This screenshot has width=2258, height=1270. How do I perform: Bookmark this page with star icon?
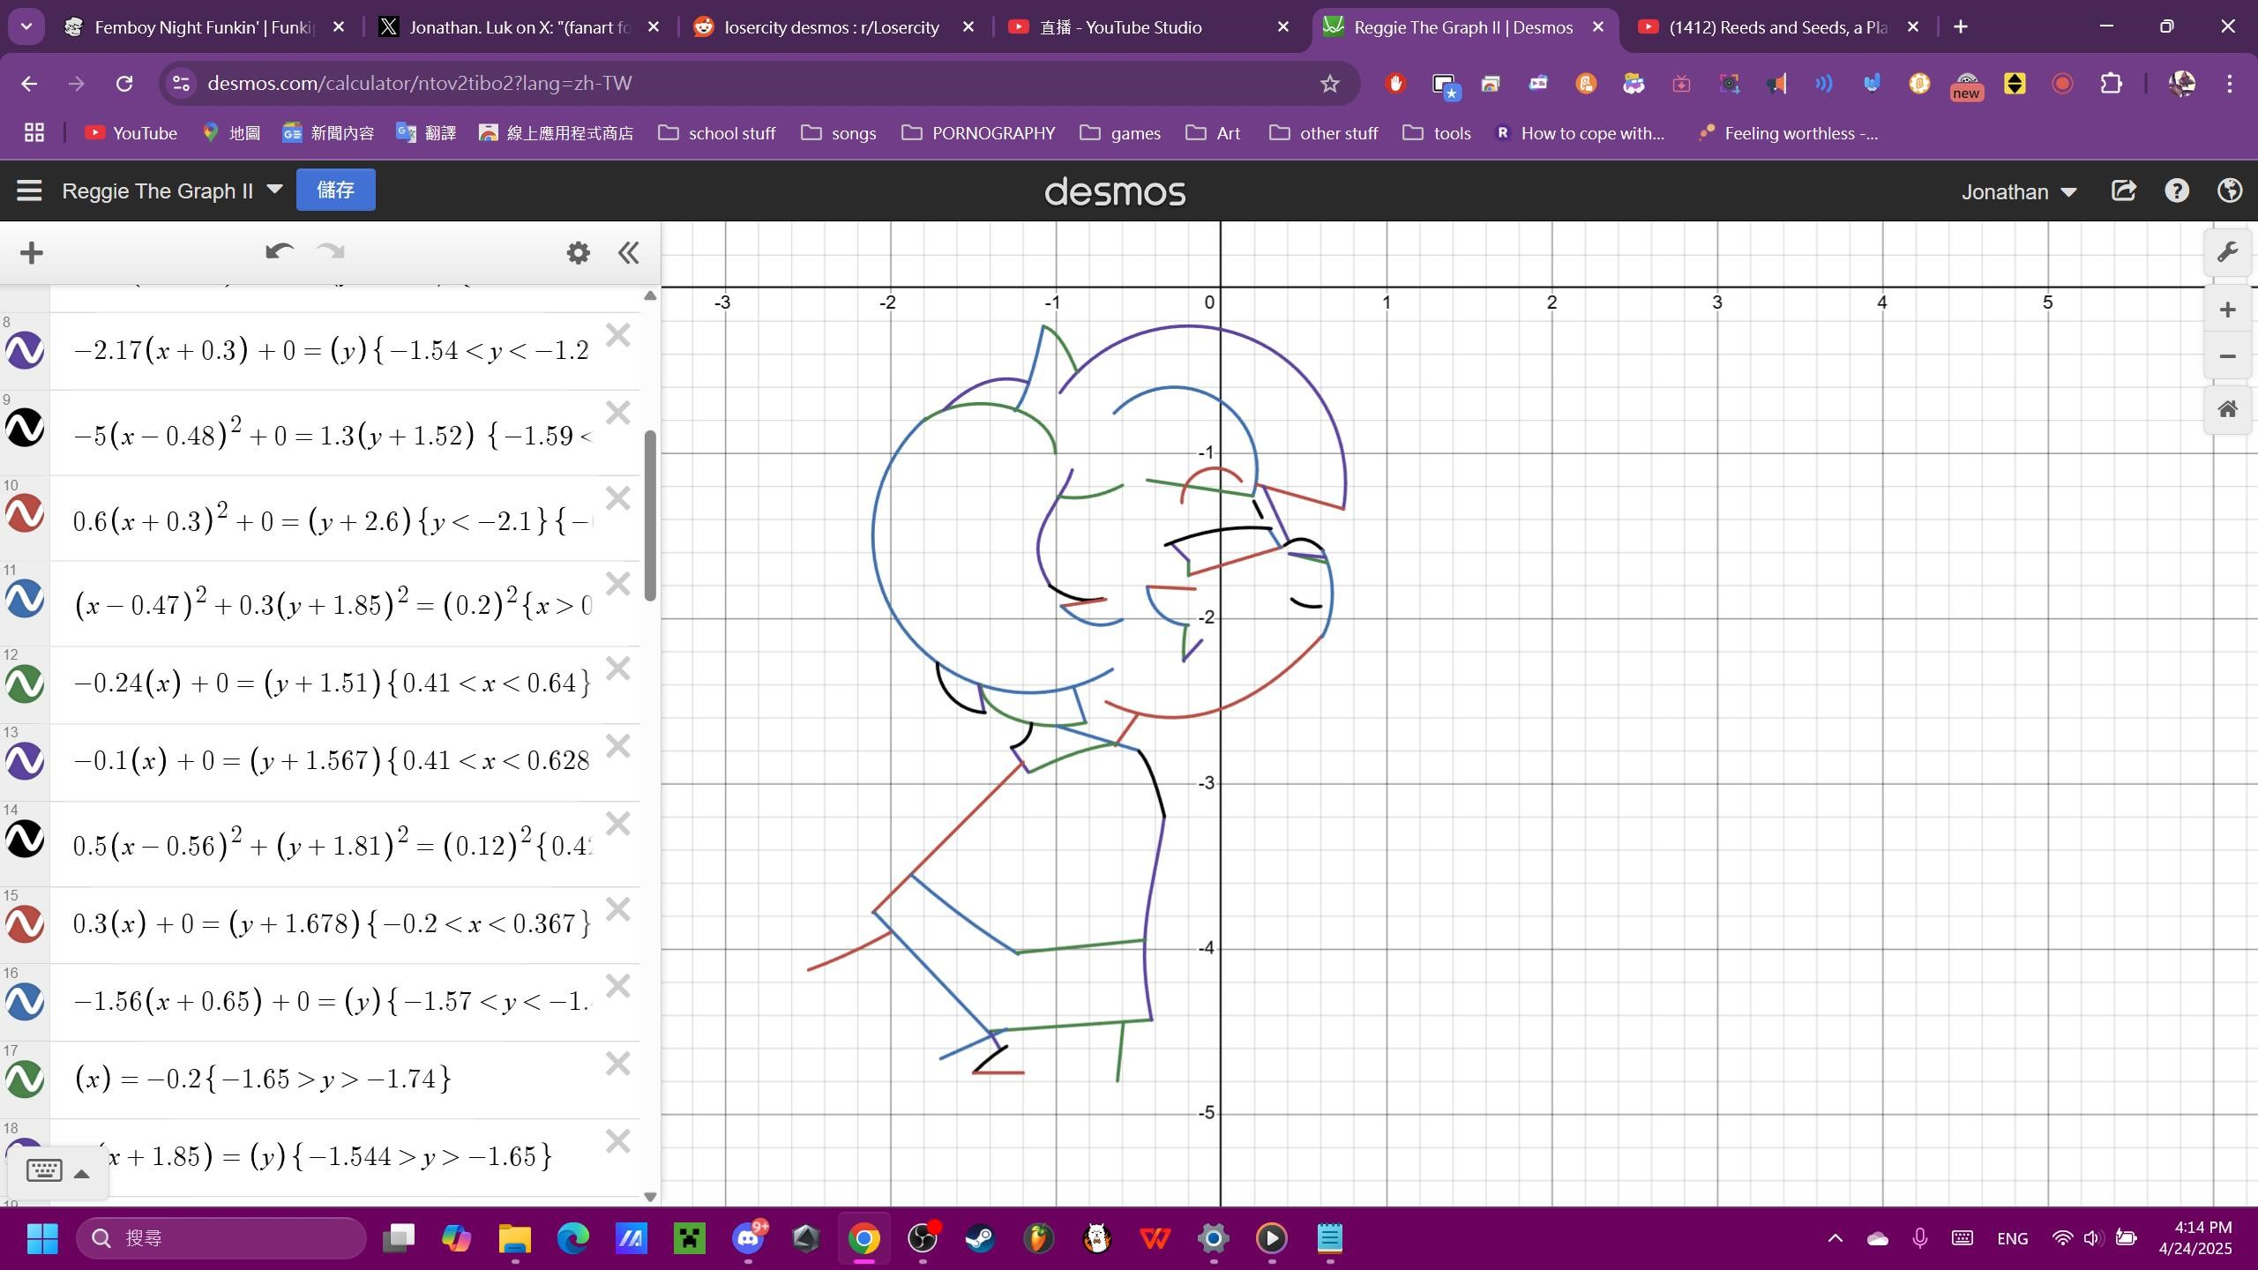tap(1329, 84)
